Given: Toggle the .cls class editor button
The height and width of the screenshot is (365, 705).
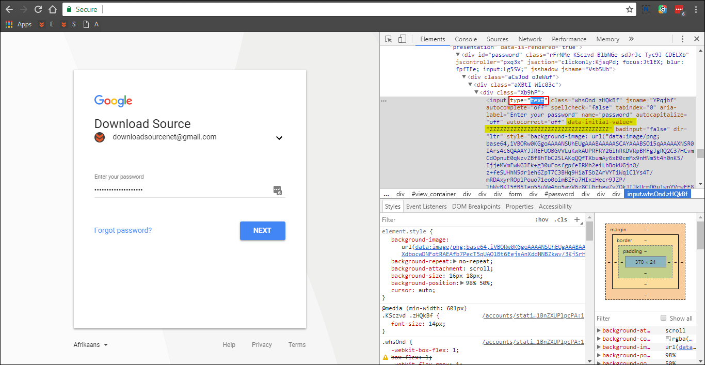Looking at the screenshot, I should [560, 219].
